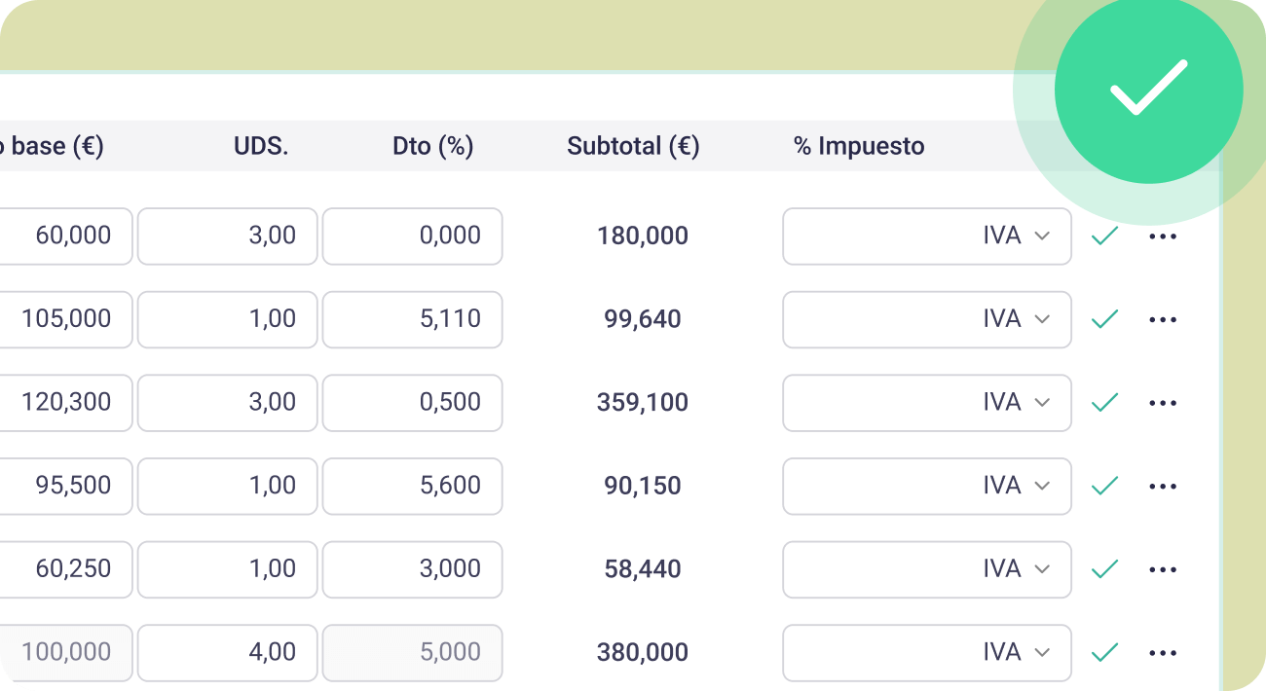Toggle the confirm checkmark on the 99,640 row
1266x691 pixels.
coord(1104,319)
